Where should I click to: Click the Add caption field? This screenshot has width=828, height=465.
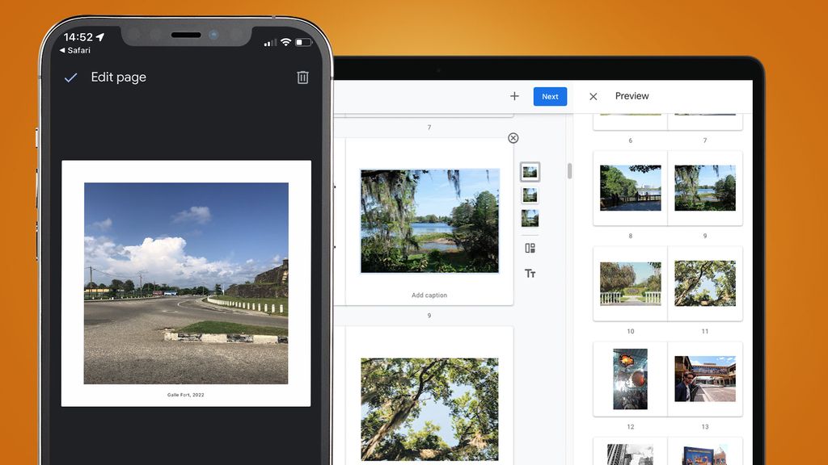point(429,295)
